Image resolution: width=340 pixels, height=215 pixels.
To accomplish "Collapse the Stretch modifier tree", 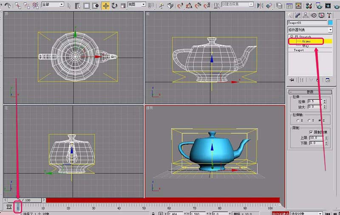I will tap(296, 37).
